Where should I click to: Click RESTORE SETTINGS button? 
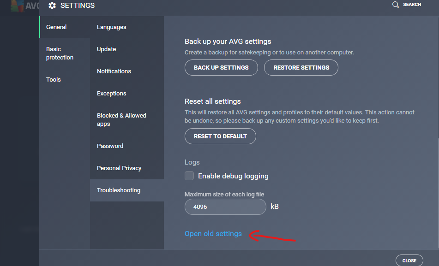(301, 67)
